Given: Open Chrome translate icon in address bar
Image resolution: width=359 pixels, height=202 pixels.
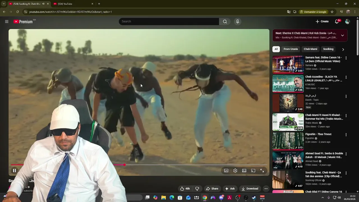Looking at the screenshot, I should coord(289,12).
